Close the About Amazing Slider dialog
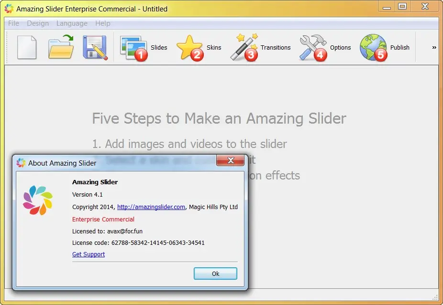The image size is (443, 305). click(230, 160)
